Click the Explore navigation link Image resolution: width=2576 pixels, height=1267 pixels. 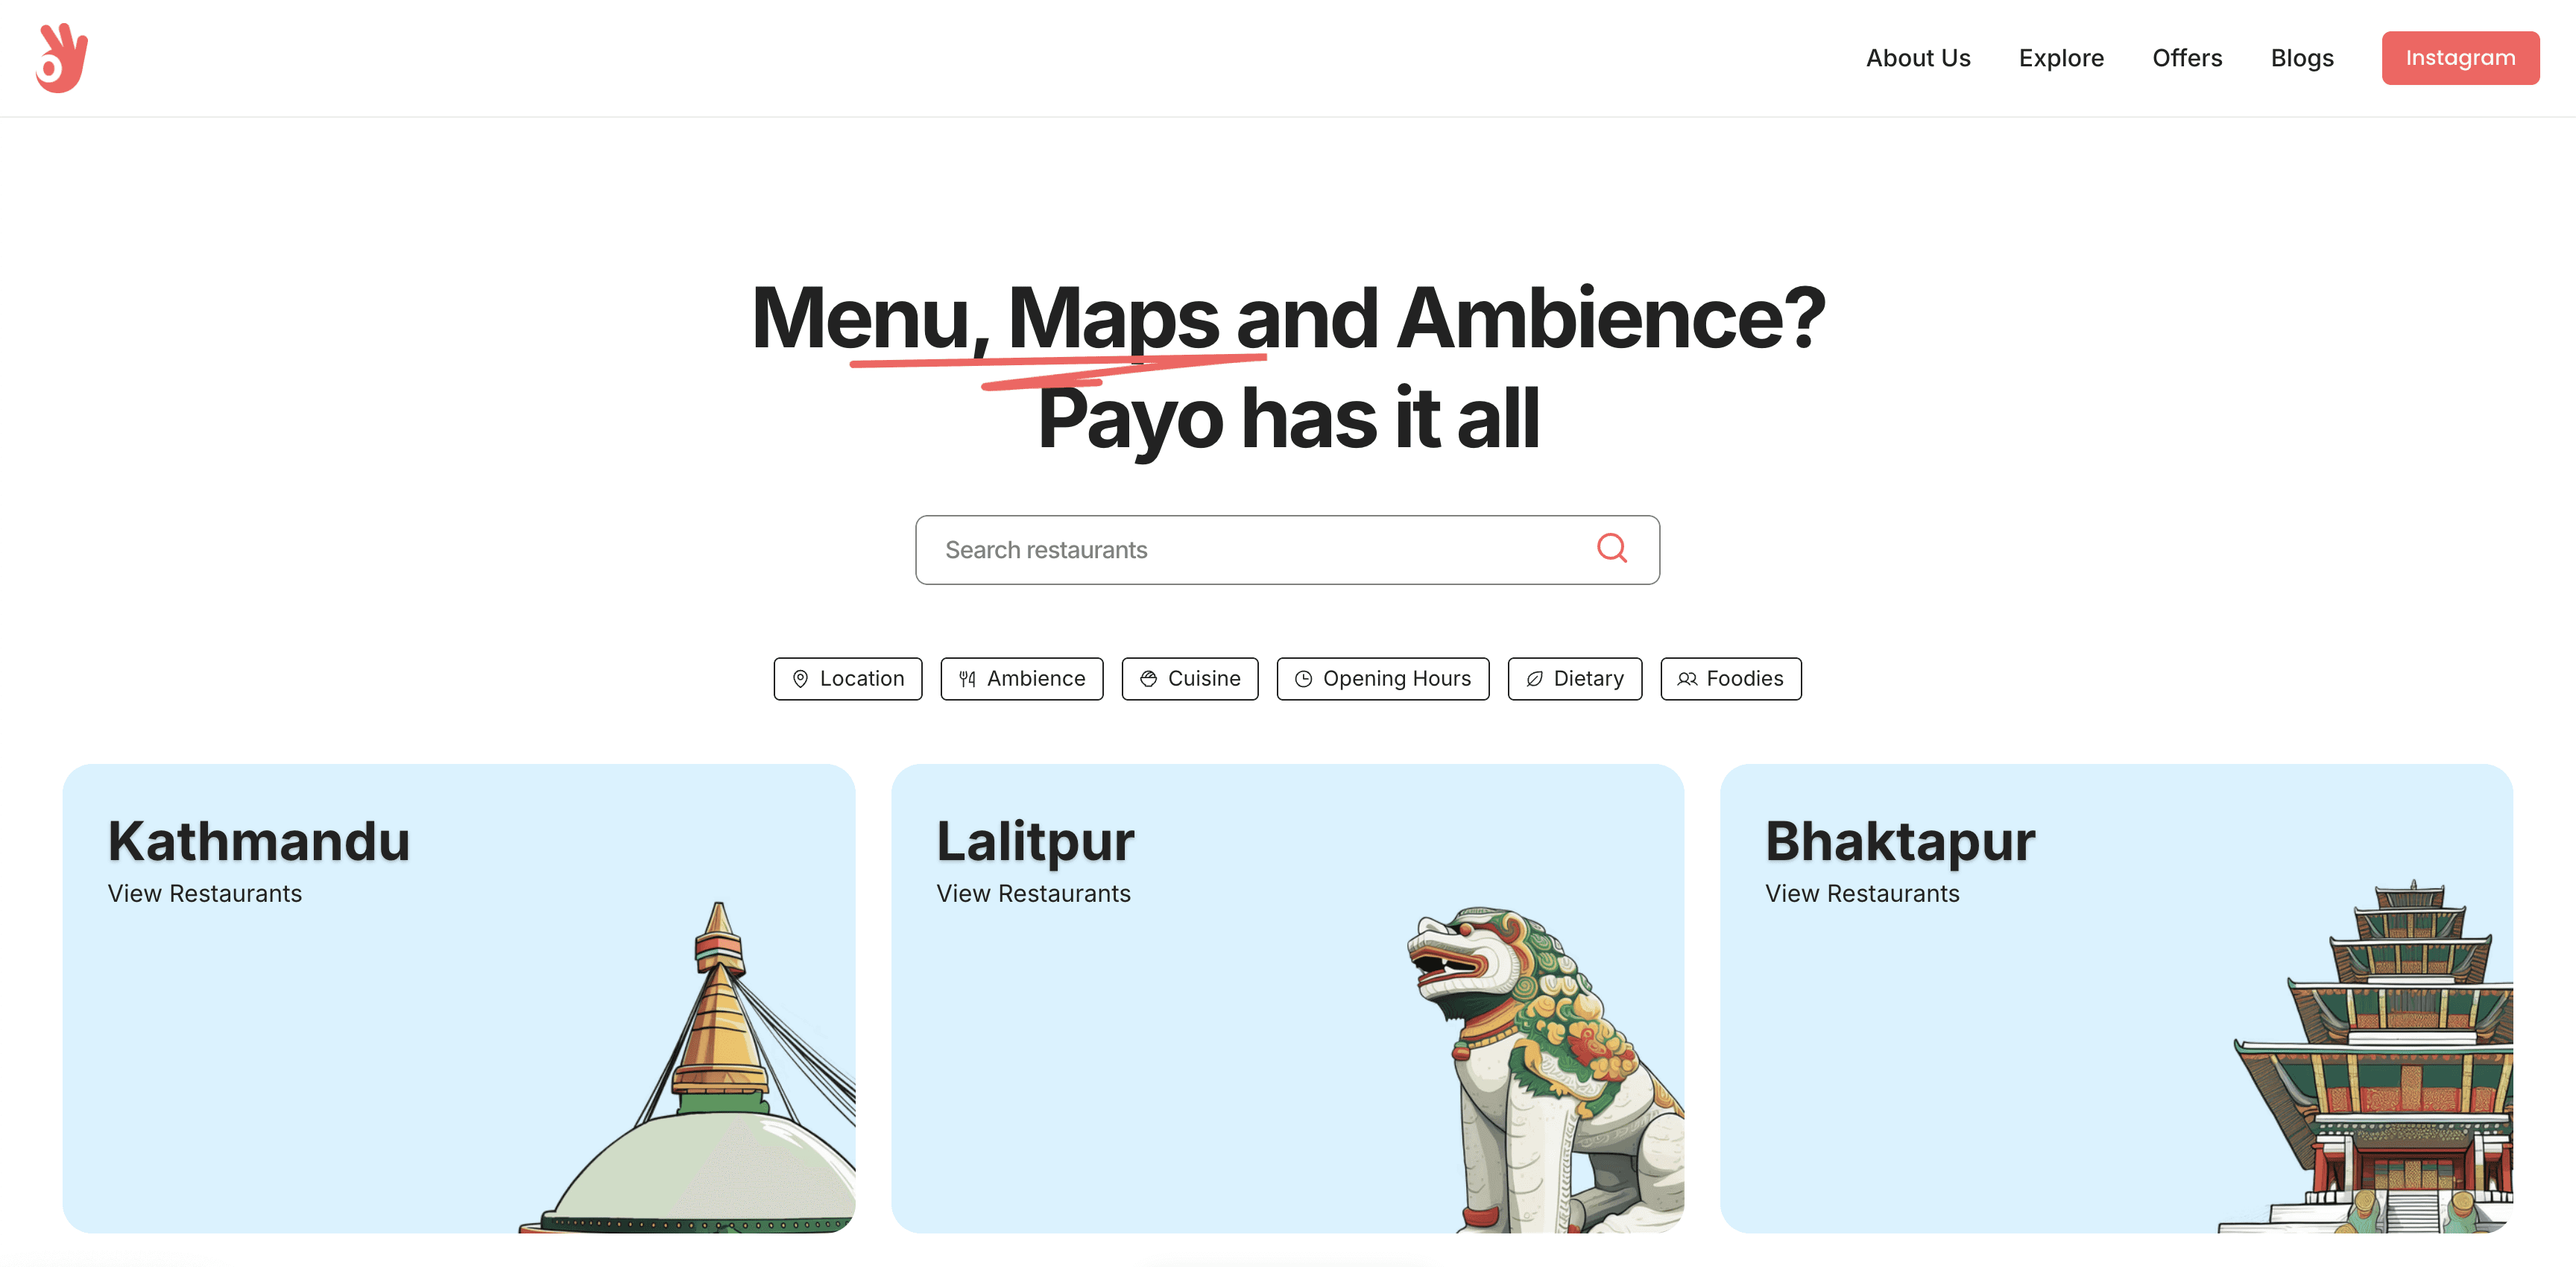[x=2060, y=57]
